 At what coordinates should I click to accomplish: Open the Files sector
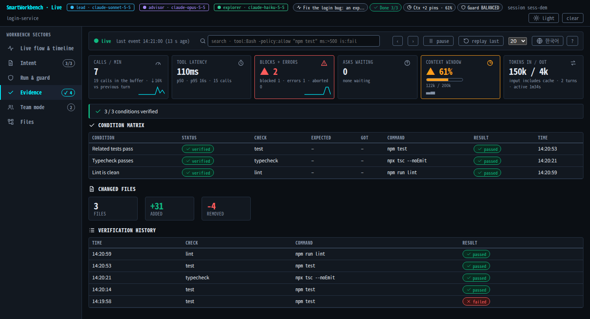[41, 122]
